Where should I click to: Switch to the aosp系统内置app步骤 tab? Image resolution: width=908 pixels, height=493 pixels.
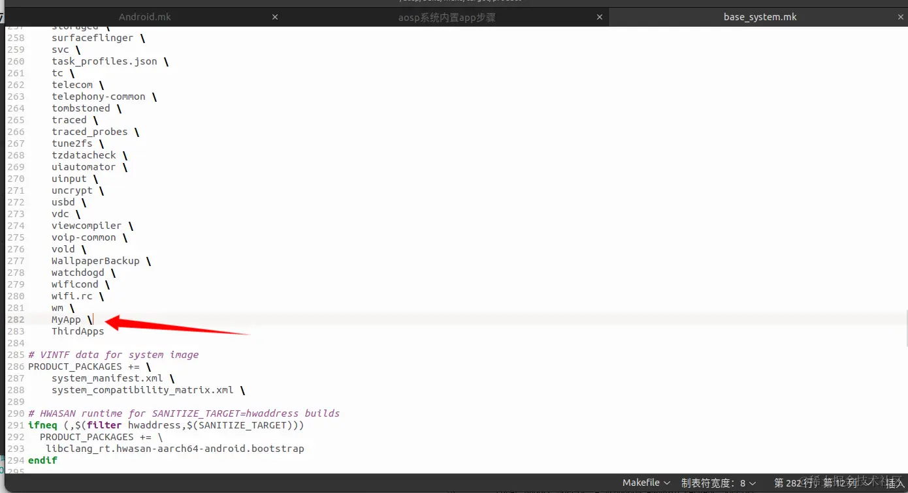447,17
